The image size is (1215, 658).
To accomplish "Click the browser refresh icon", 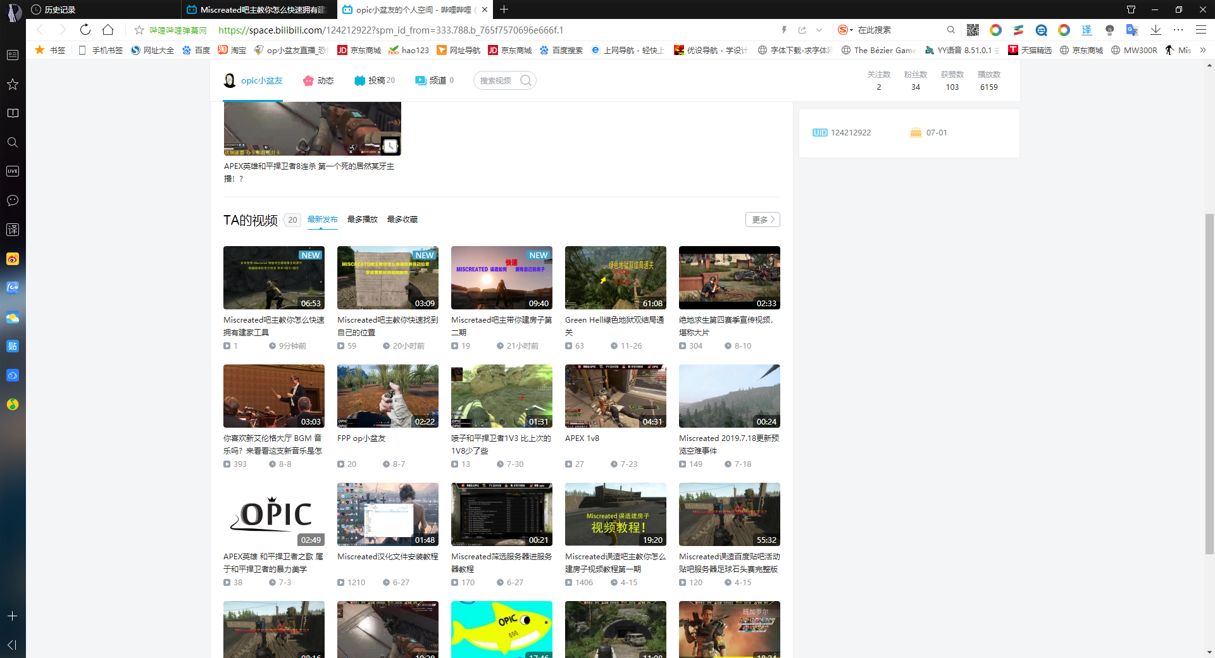I will [85, 30].
